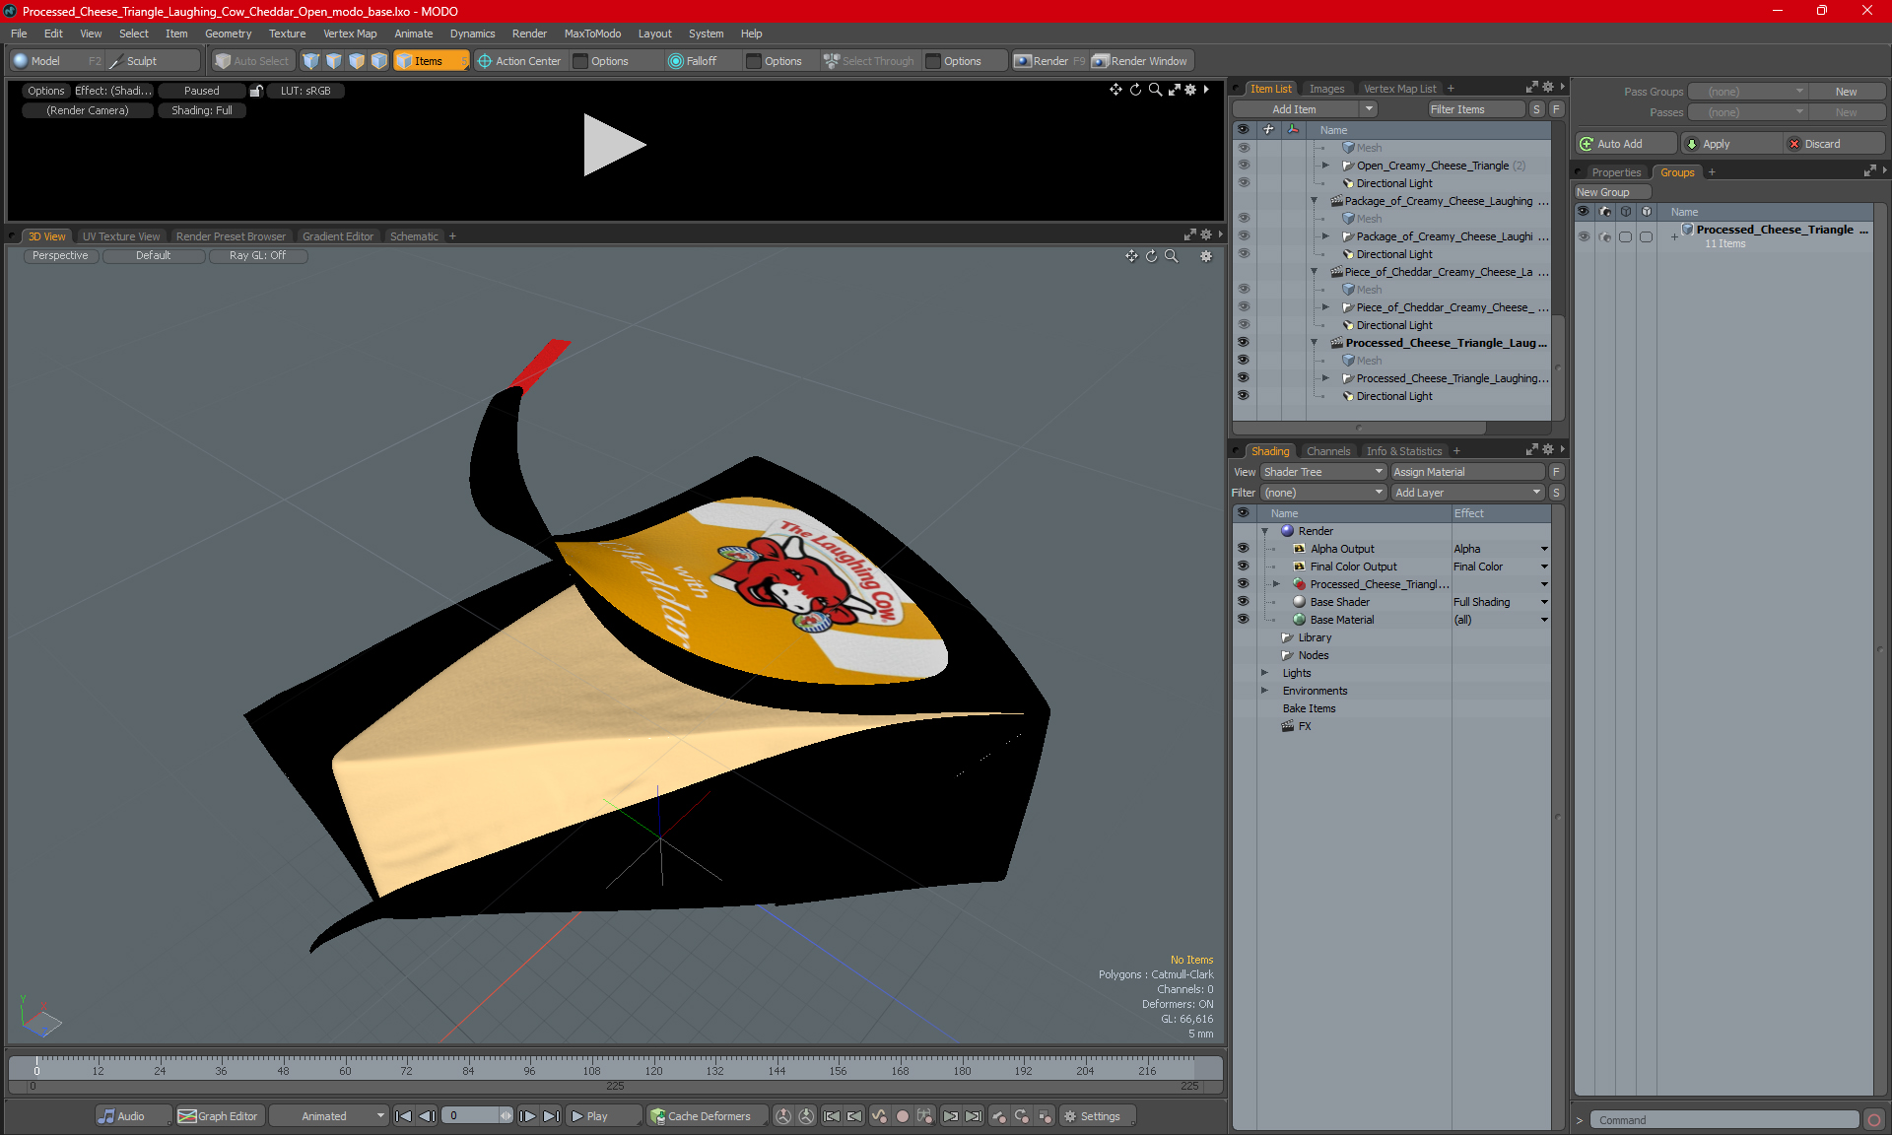The width and height of the screenshot is (1892, 1135).
Task: Open the Texture menu
Action: (287, 33)
